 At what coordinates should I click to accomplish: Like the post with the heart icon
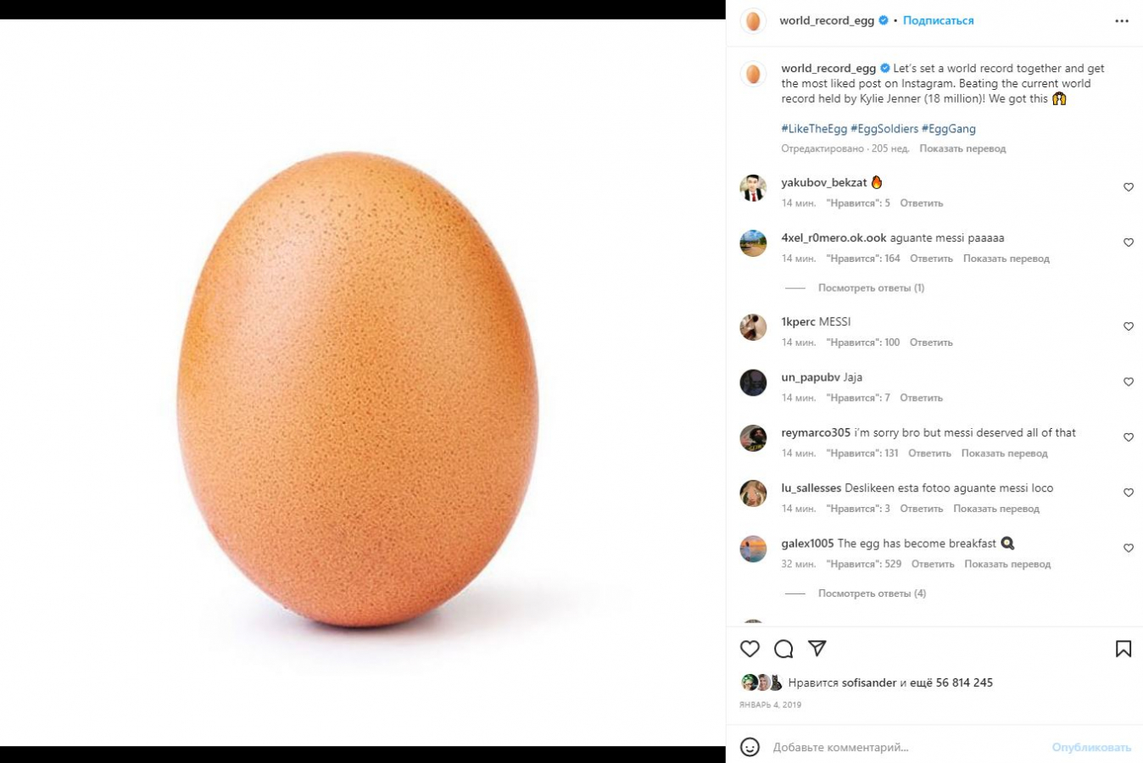coord(750,649)
